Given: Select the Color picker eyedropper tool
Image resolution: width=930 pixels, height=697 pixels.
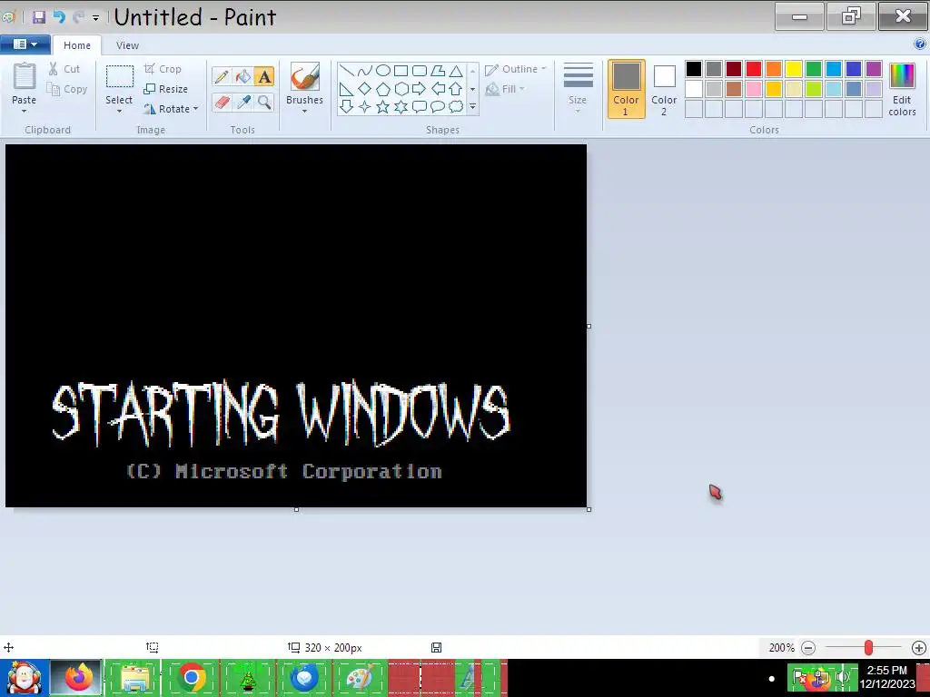Looking at the screenshot, I should (243, 102).
